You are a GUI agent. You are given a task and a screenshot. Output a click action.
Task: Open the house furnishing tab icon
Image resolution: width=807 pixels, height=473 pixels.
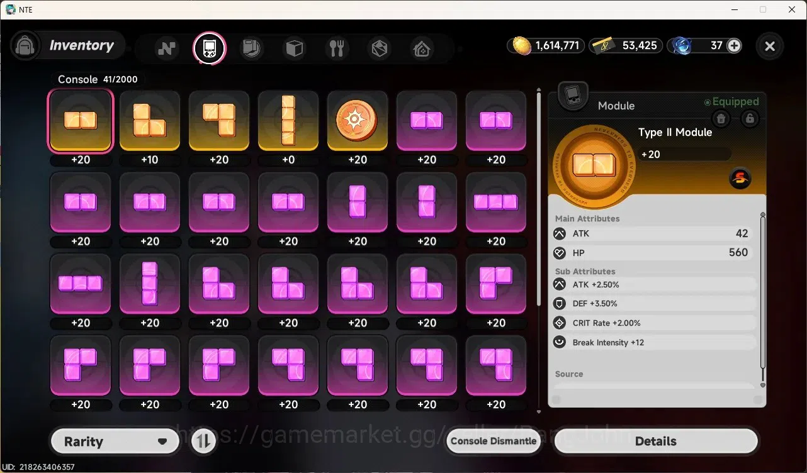click(x=422, y=48)
